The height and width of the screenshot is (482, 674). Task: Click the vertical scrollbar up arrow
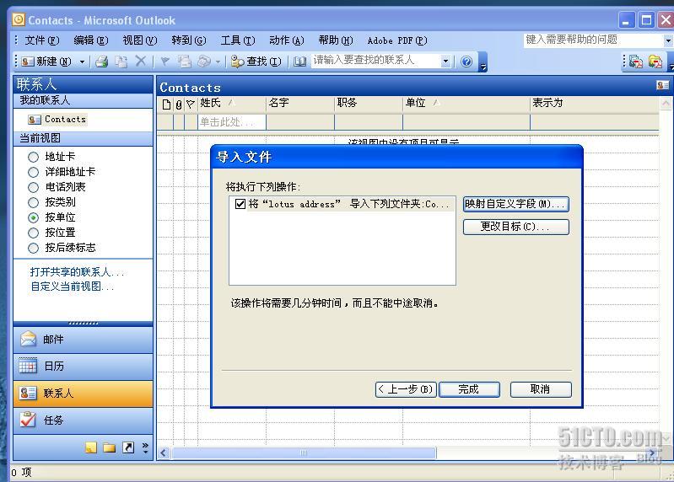point(666,103)
